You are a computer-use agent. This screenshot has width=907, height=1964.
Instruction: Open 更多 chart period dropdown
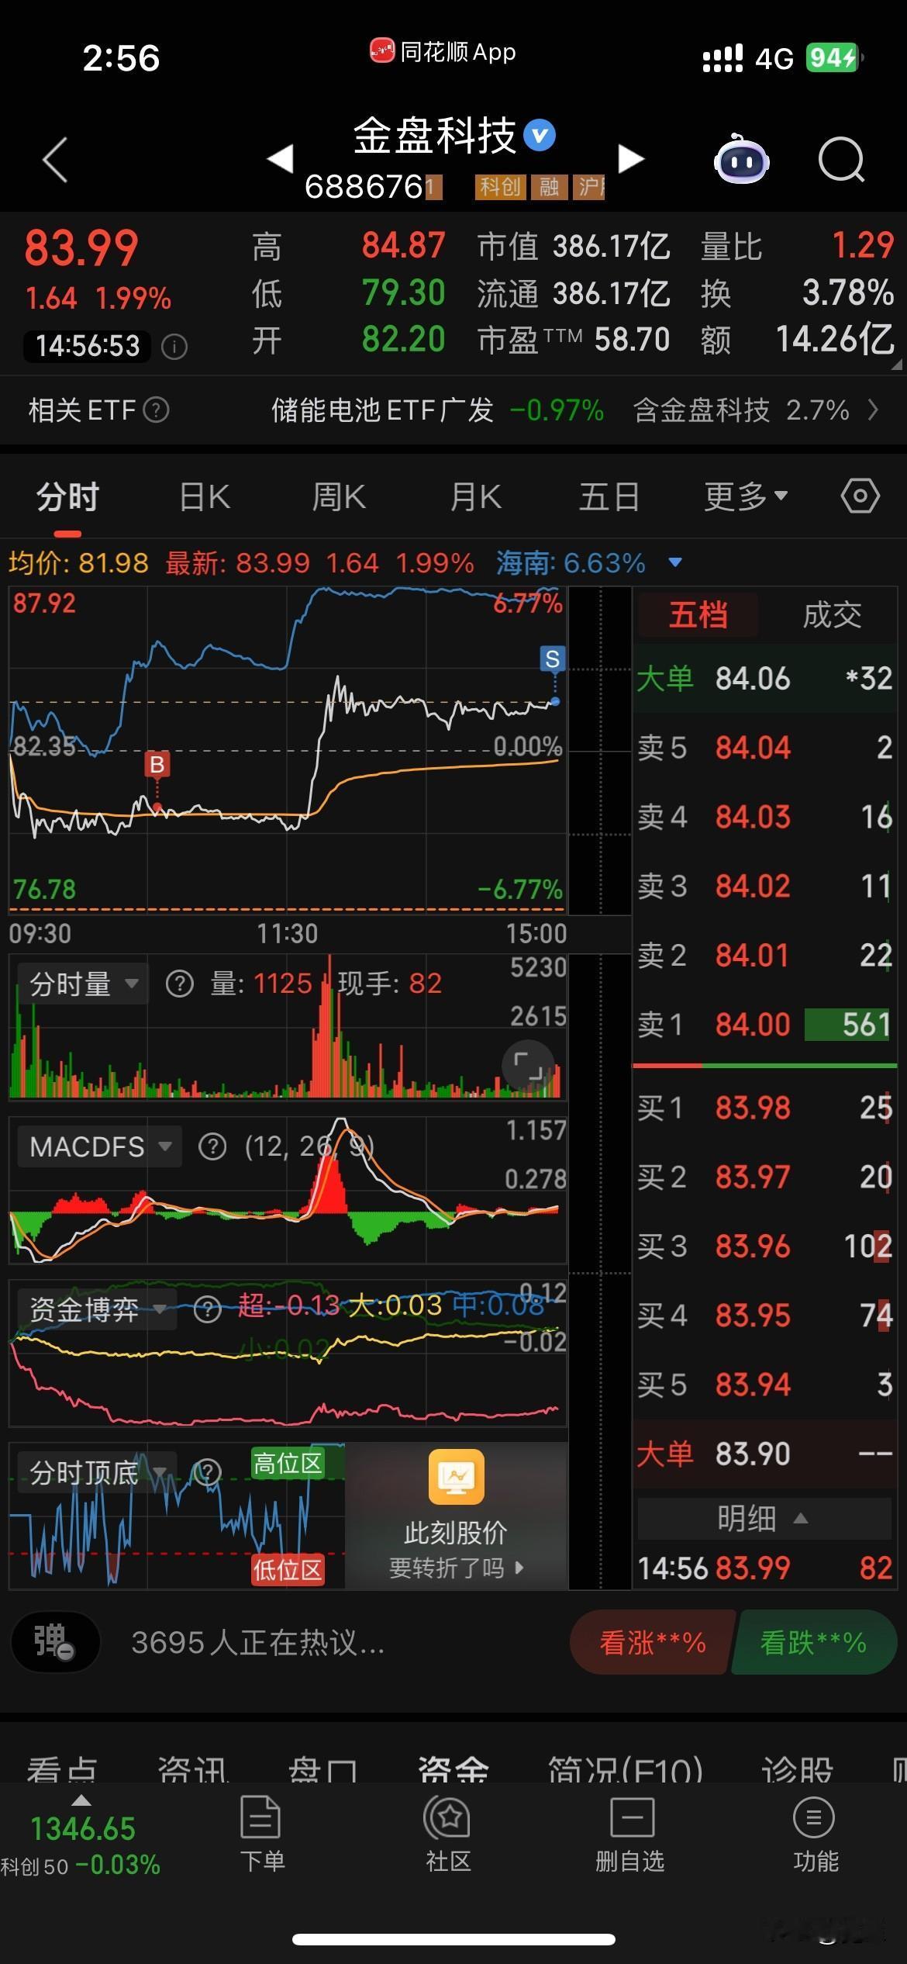(745, 496)
